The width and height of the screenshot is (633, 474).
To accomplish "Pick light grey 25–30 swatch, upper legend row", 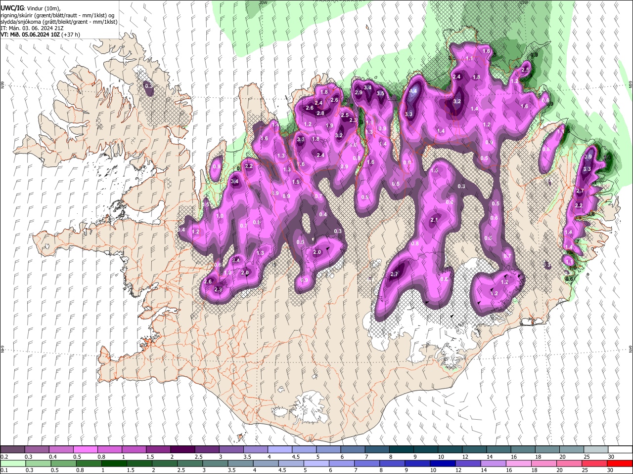I will 595,450.
